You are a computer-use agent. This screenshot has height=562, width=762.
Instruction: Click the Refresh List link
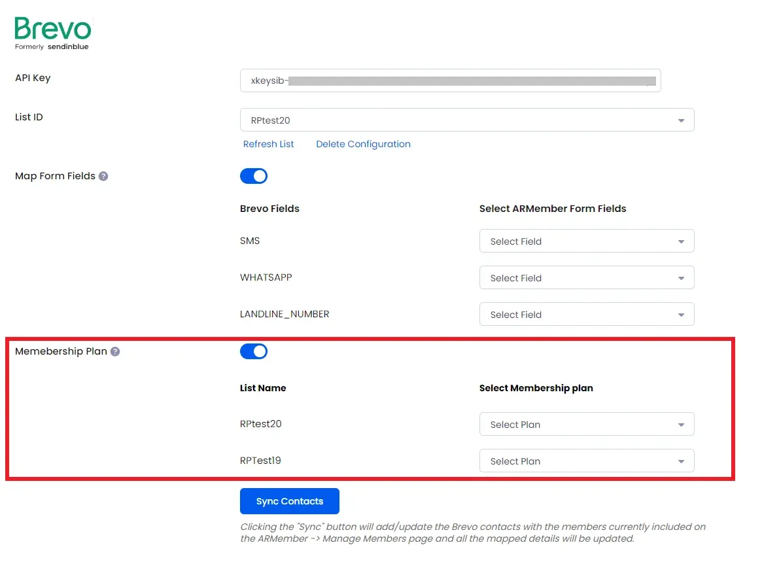268,144
